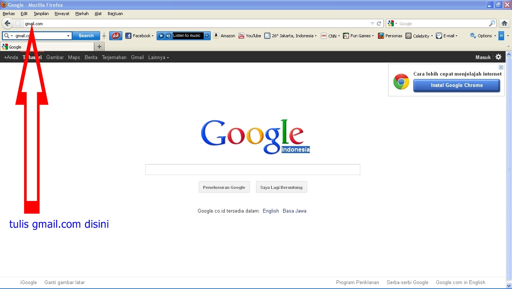Open the Amazon toolbar shortcut
Screen dimensions: 512x289
[x=224, y=36]
